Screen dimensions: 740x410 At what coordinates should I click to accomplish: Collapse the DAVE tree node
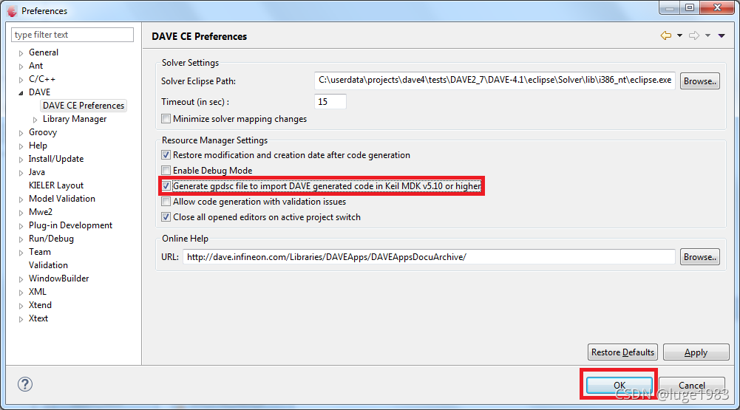21,92
